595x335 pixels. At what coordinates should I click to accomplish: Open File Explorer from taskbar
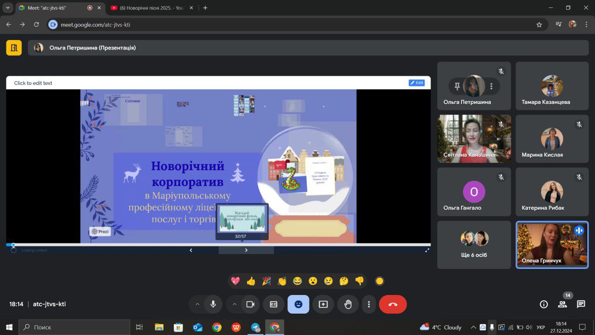click(159, 327)
